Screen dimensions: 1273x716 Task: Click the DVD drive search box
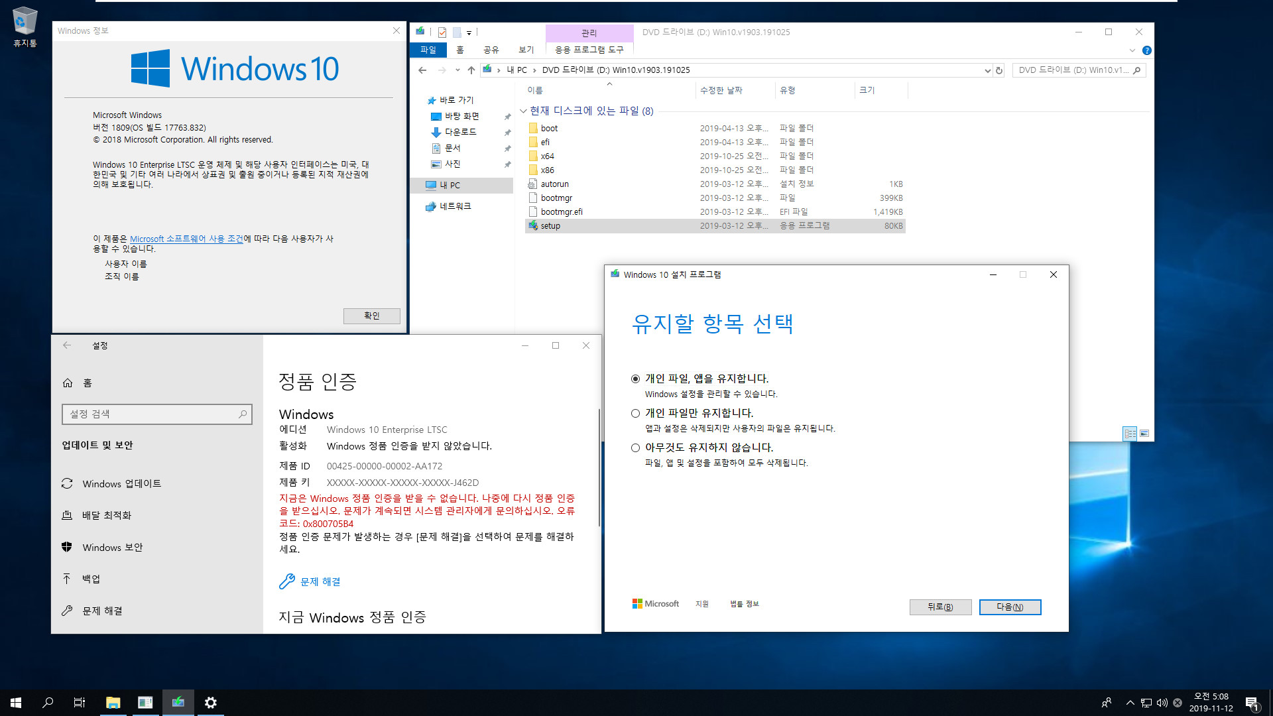tap(1079, 70)
